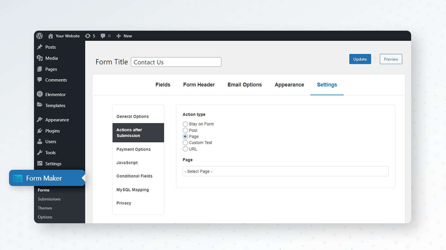Click the Comments bubble icon in sidebar

click(40, 80)
